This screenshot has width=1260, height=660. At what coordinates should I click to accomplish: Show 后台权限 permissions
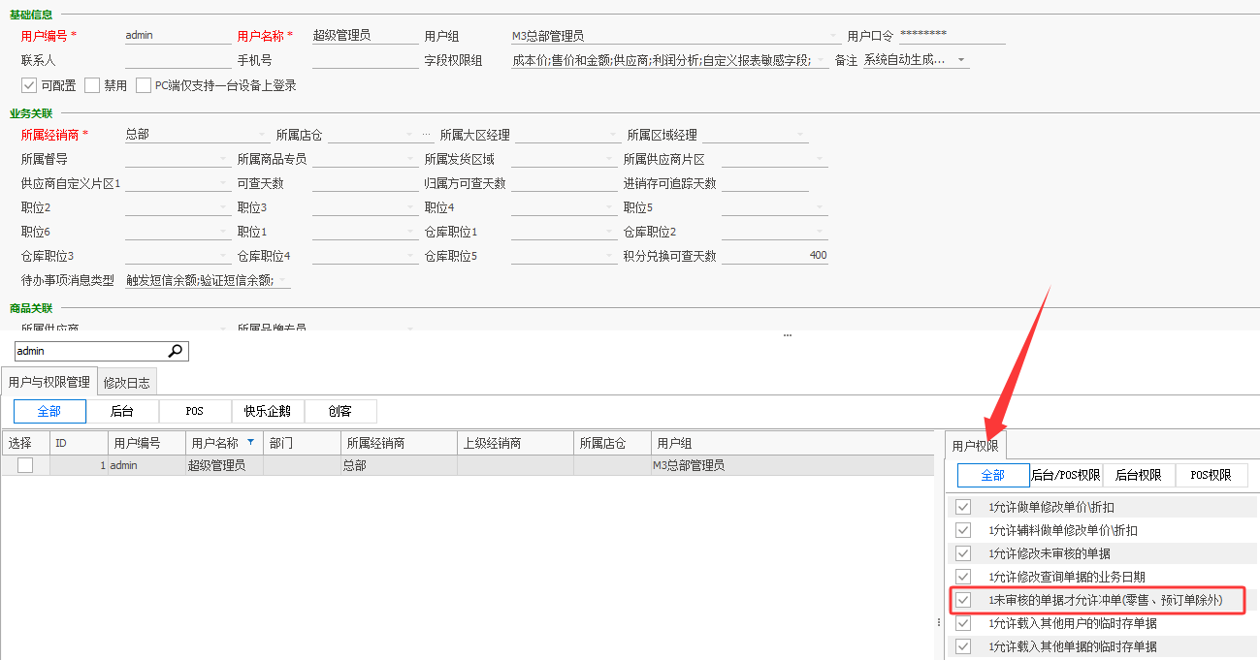(x=1139, y=475)
